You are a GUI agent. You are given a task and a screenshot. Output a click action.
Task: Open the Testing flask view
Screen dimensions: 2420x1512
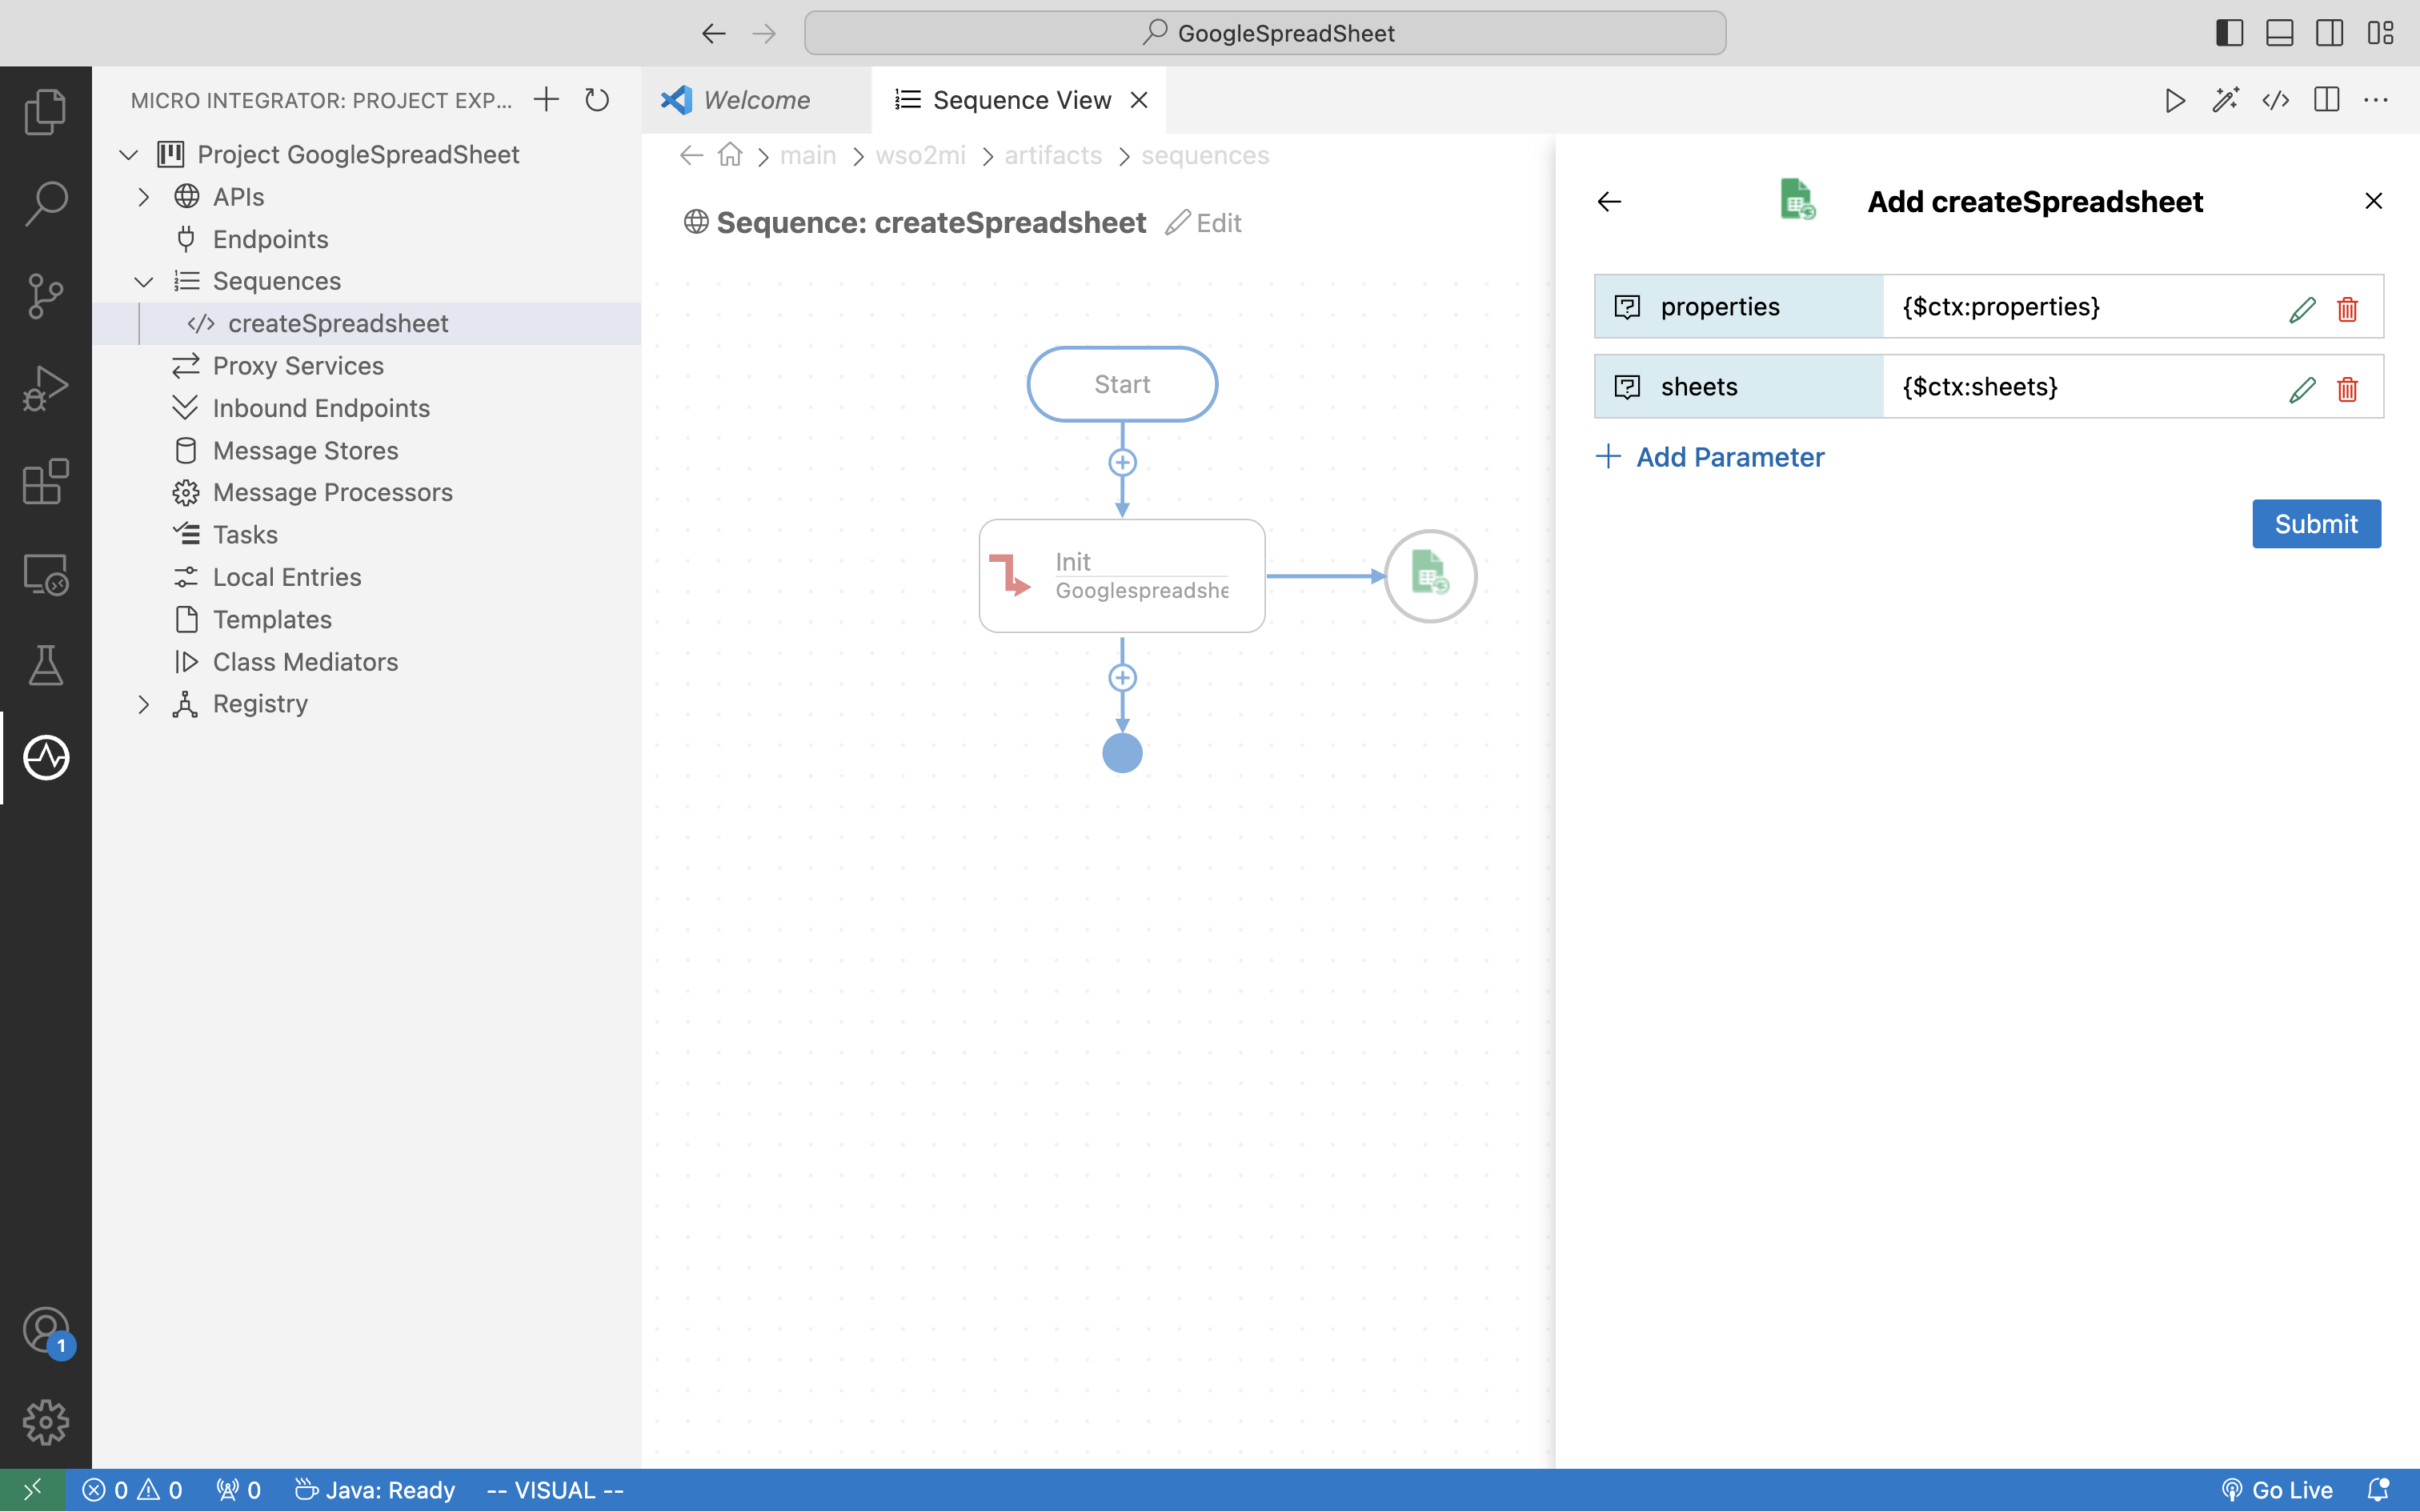tap(45, 665)
